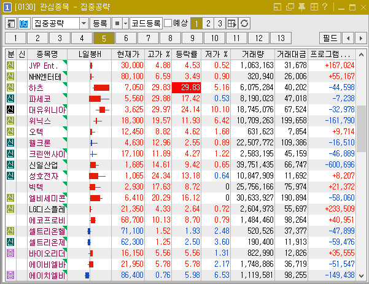Switch to group tab 11
The image size is (369, 284).
tap(237, 38)
